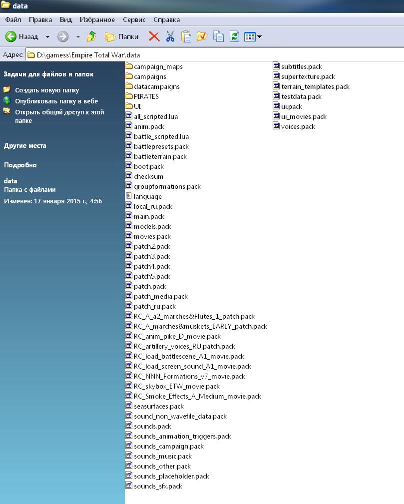
Task: Open the Forward history dropdown arrow
Action: [78, 37]
